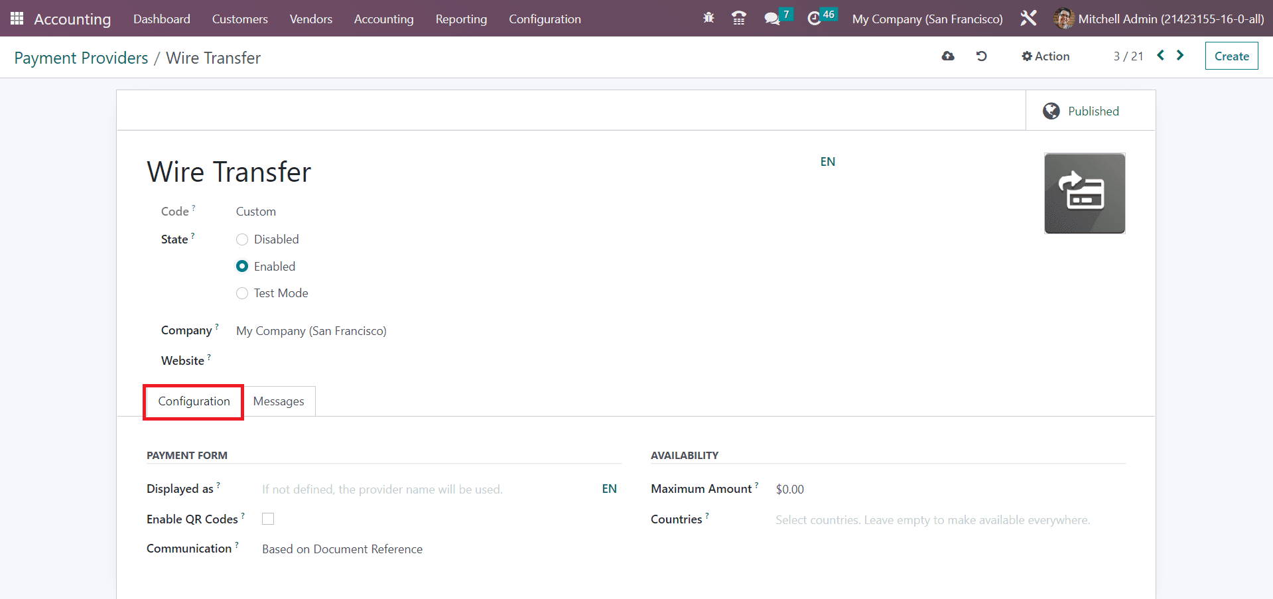This screenshot has height=599, width=1273.
Task: Discard changes with the undo icon
Action: 982,56
